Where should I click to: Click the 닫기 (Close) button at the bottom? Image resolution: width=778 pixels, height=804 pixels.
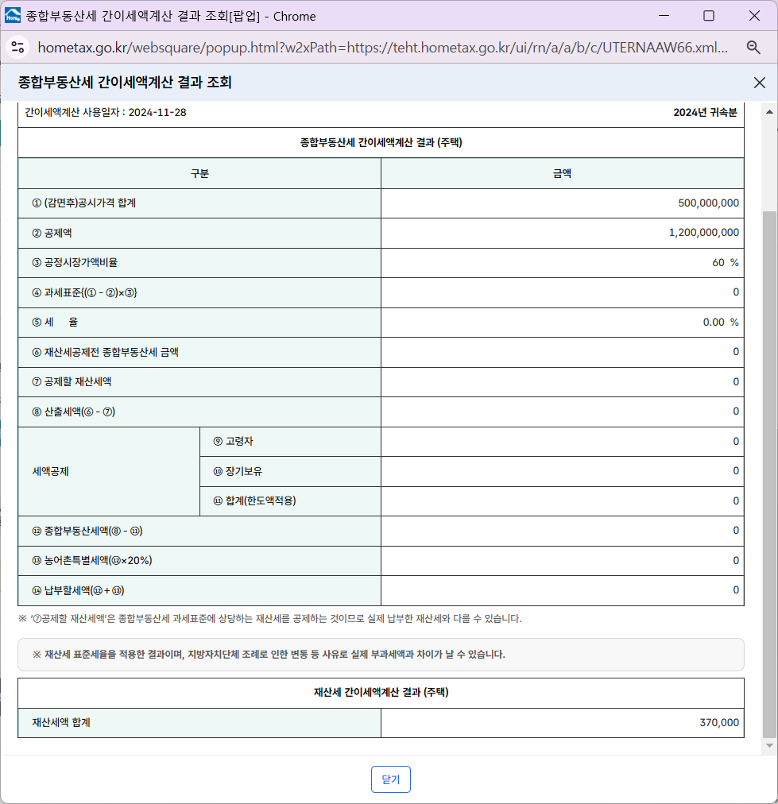click(390, 779)
